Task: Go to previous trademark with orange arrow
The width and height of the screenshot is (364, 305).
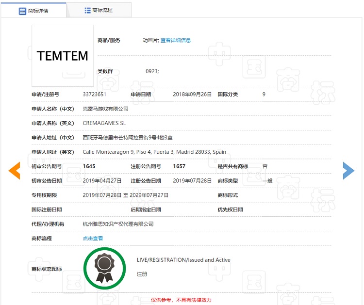Action: pyautogui.click(x=14, y=170)
